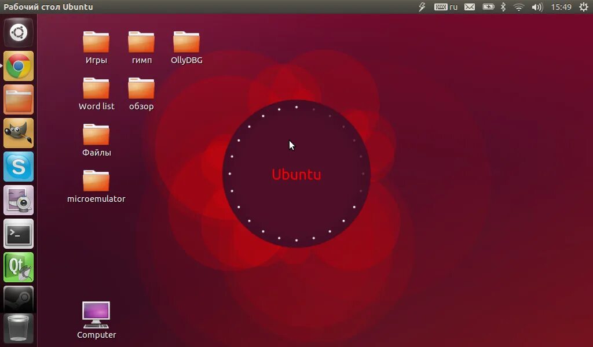Open the Wi-Fi network indicator menu
The height and width of the screenshot is (347, 593).
pos(518,7)
